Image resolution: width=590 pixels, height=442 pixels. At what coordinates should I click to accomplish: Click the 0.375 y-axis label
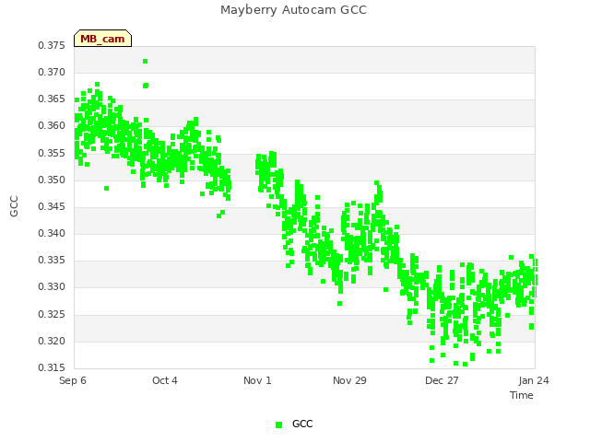52,45
